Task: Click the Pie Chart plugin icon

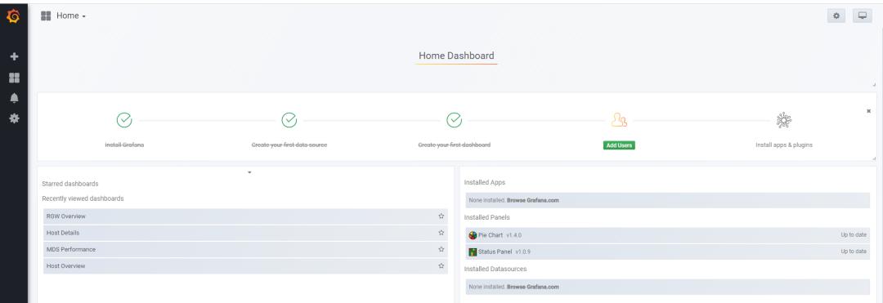Action: click(473, 235)
